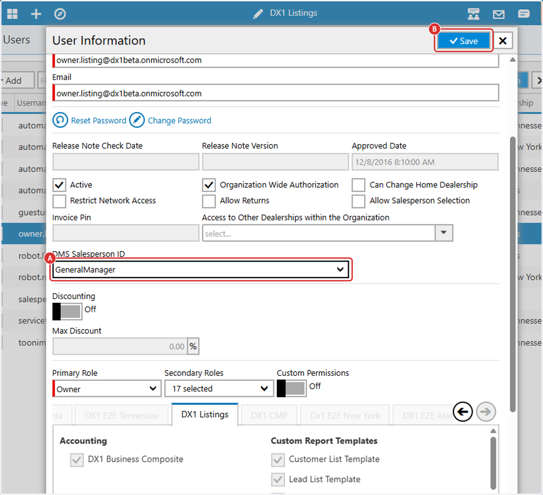This screenshot has height=495, width=543.
Task: Click the Username column header in Users list
Action: (x=30, y=103)
